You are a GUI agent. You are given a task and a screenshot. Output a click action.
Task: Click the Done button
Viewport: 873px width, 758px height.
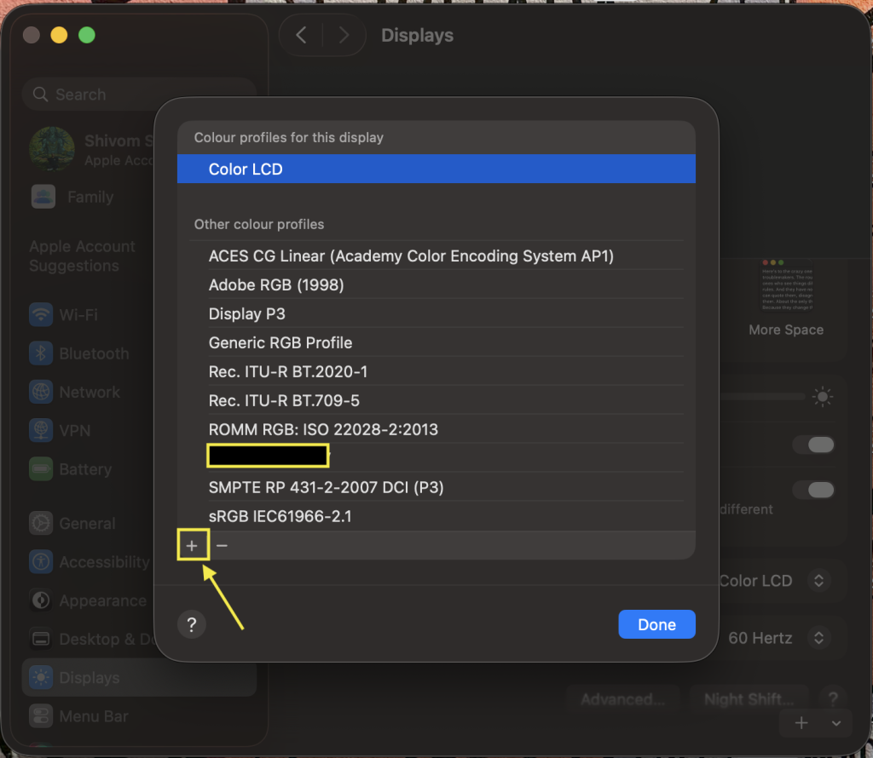click(656, 624)
